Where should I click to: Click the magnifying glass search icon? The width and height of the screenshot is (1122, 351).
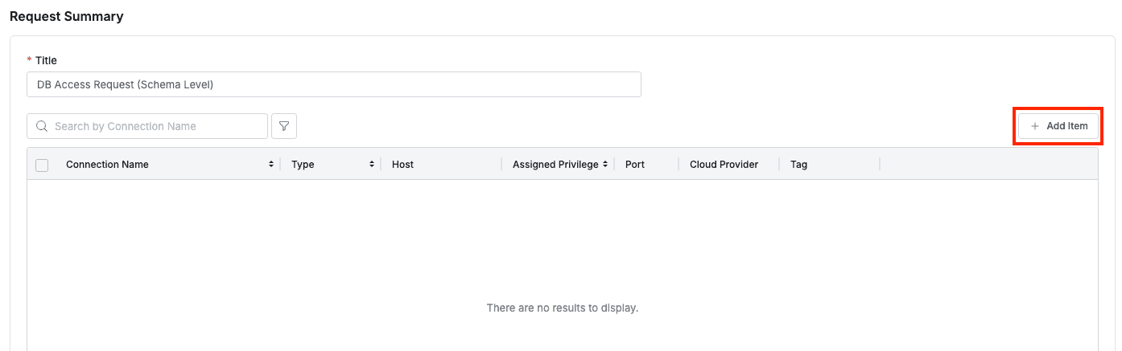click(42, 126)
